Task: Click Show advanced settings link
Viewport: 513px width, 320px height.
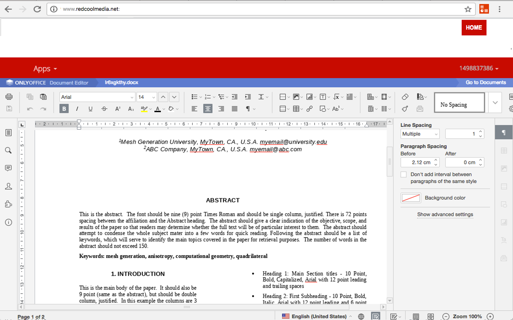Action: click(445, 214)
